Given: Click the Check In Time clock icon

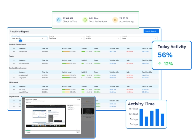Looking at the screenshot, I should pyautogui.click(x=59, y=20).
